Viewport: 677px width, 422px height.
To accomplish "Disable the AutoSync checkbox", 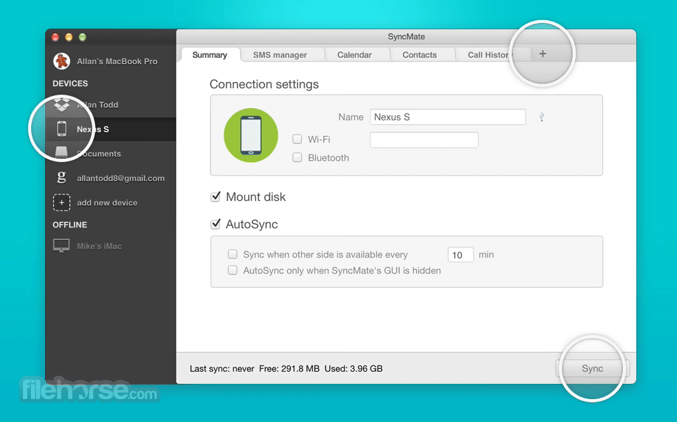I will (215, 224).
